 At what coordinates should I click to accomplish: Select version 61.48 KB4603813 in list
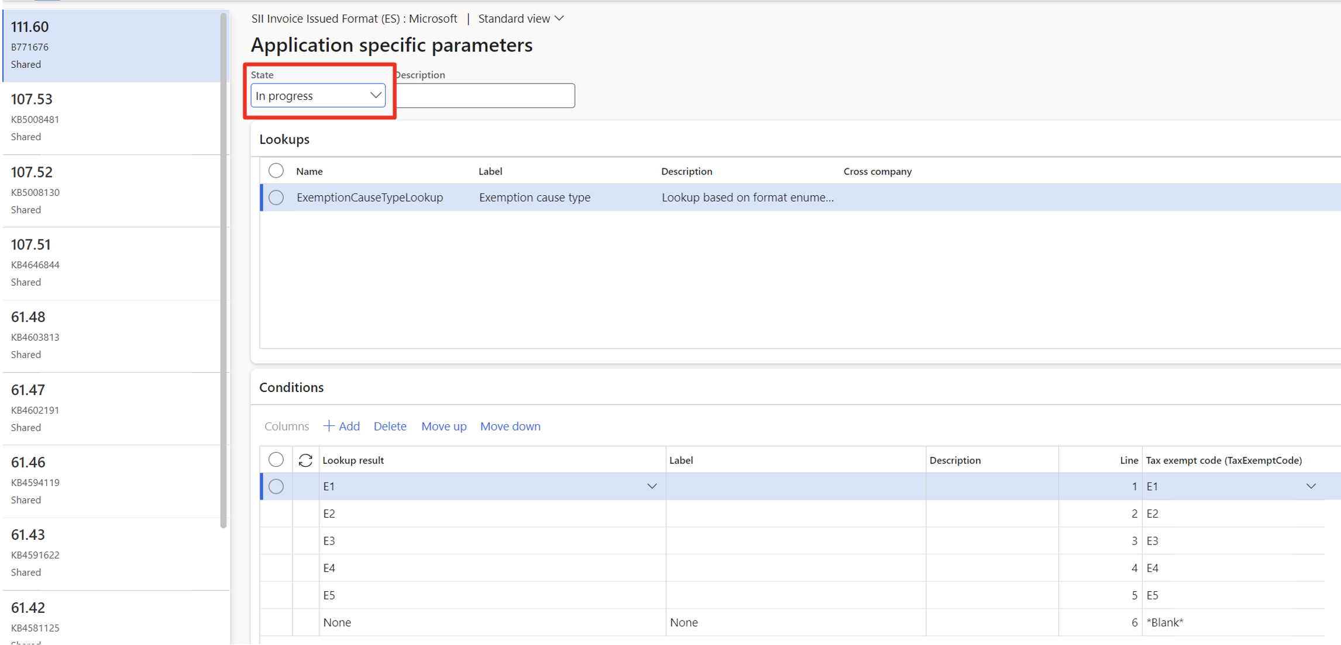click(111, 335)
